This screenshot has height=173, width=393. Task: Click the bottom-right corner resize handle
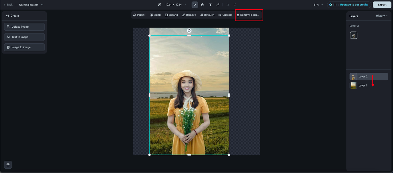click(229, 155)
